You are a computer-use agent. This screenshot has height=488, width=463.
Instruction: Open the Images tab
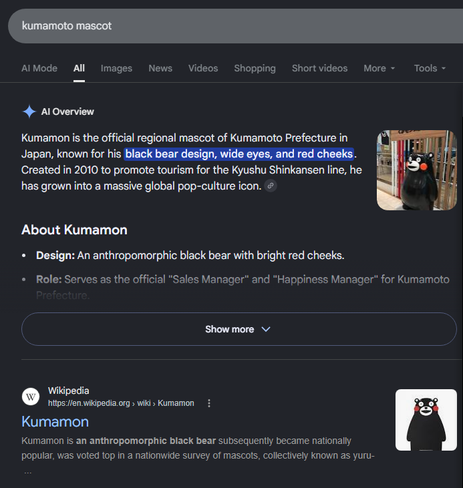(116, 68)
